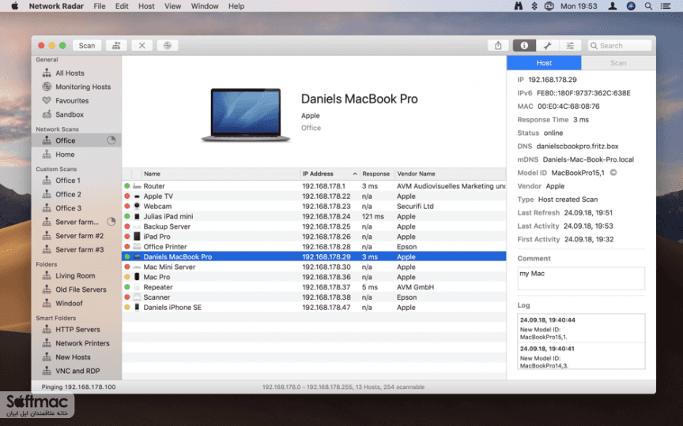683x426 pixels.
Task: Click the iPad Pro device icon
Action: 137,237
